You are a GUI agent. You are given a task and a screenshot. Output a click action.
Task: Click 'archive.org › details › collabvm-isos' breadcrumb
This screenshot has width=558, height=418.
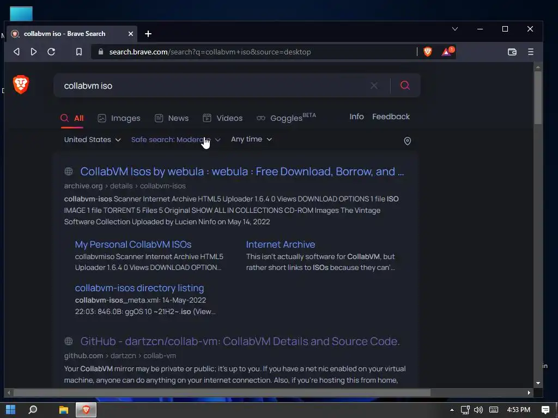pos(125,186)
